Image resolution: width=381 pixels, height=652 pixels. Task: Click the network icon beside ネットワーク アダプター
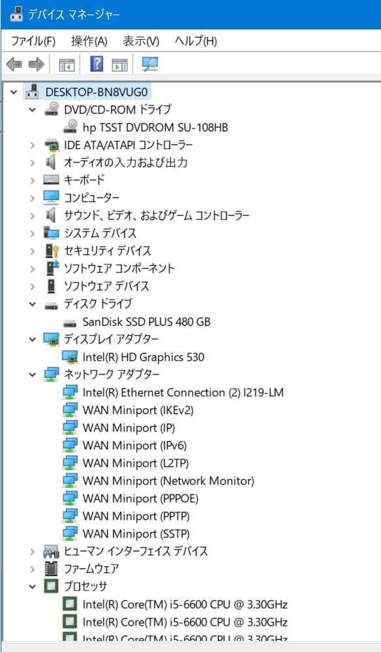point(52,374)
